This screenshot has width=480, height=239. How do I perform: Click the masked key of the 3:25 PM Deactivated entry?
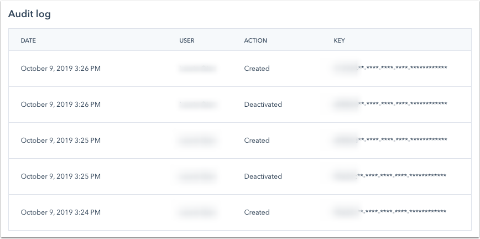pyautogui.click(x=390, y=176)
